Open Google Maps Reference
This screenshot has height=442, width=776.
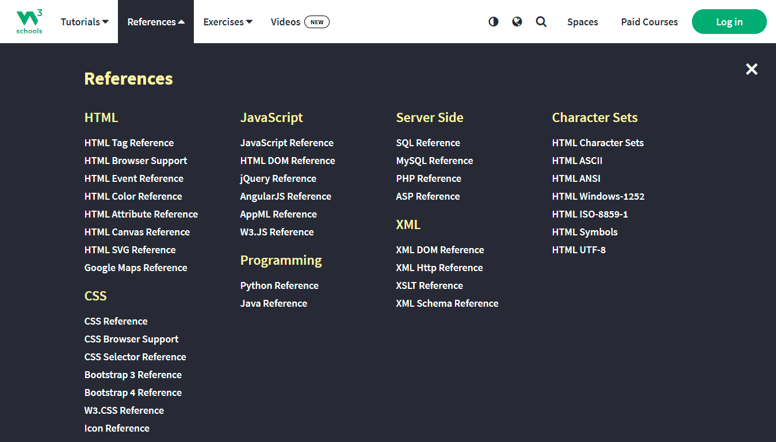pyautogui.click(x=136, y=268)
